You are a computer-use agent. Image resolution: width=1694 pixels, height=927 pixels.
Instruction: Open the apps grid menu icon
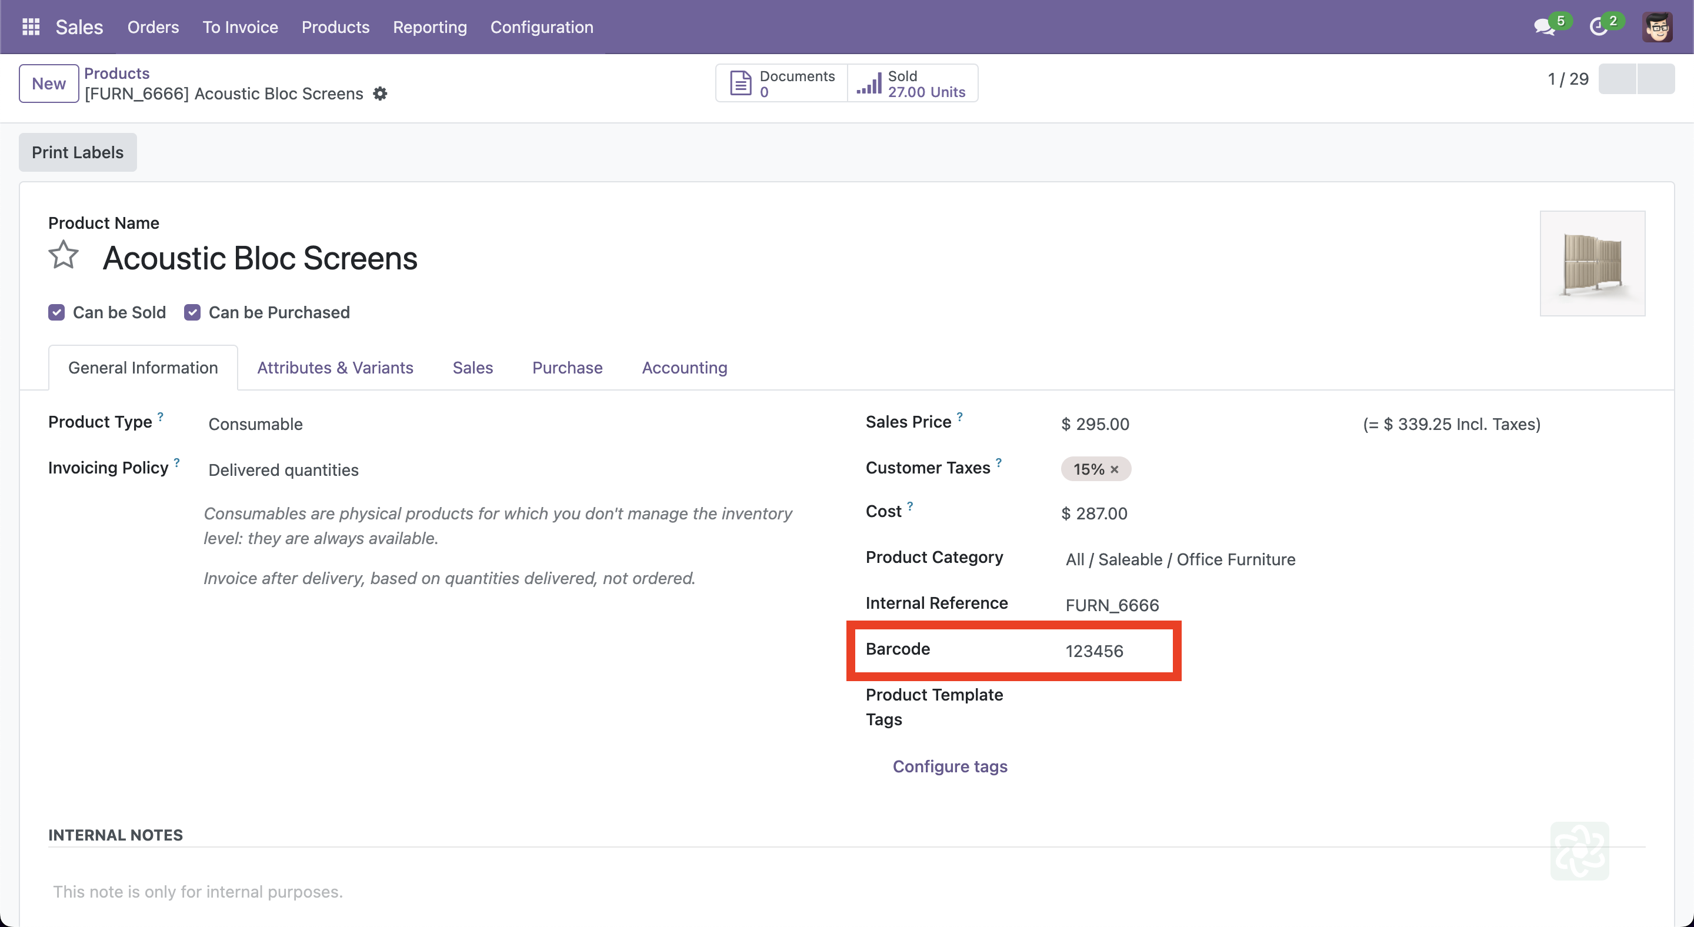pos(30,27)
